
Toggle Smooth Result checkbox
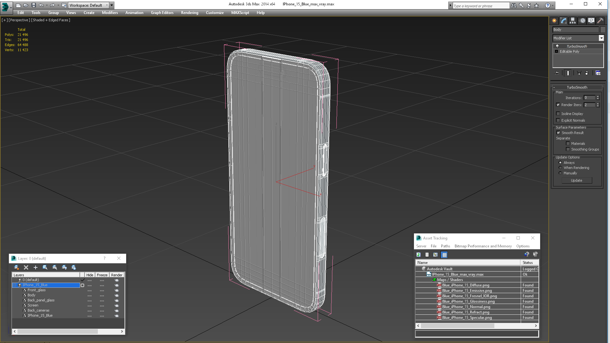pyautogui.click(x=558, y=133)
